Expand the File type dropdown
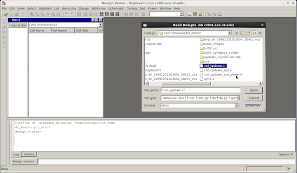Screen dimensions: 297x173 click(238, 98)
